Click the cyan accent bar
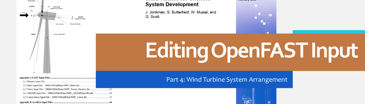This screenshot has width=365, height=104. (328, 32)
